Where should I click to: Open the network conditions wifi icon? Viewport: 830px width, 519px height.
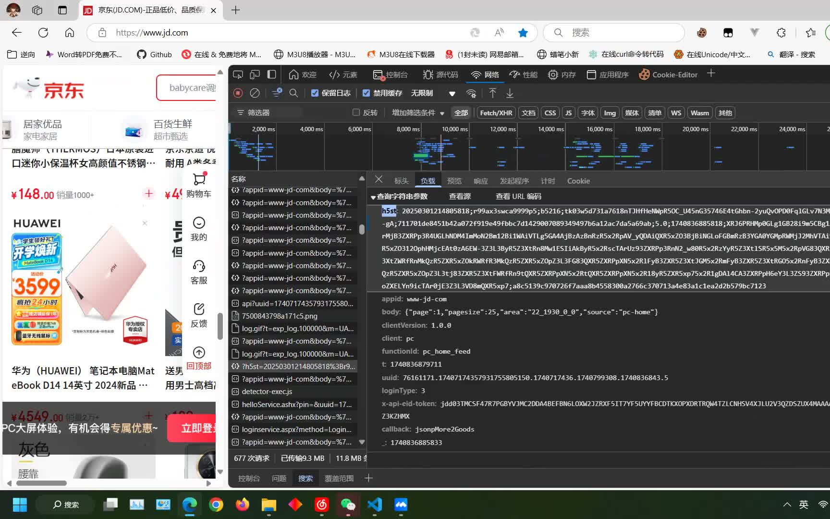point(471,93)
